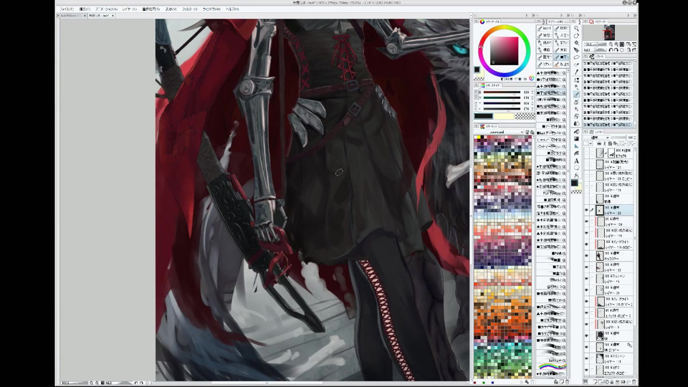Toggle eye of layer below キャラクター
The width and height of the screenshot is (688, 387).
[x=587, y=267]
